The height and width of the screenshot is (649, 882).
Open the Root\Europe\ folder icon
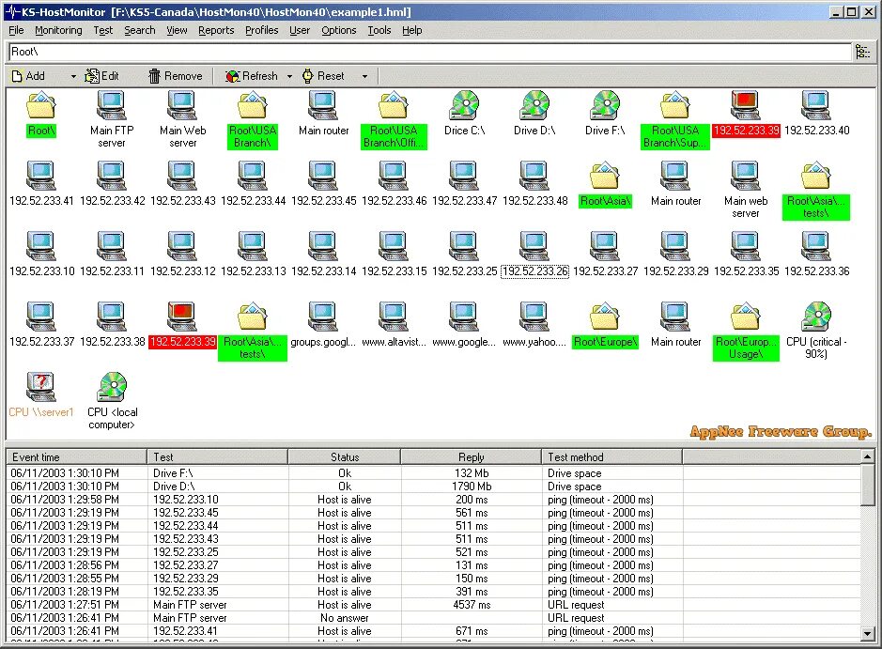605,317
